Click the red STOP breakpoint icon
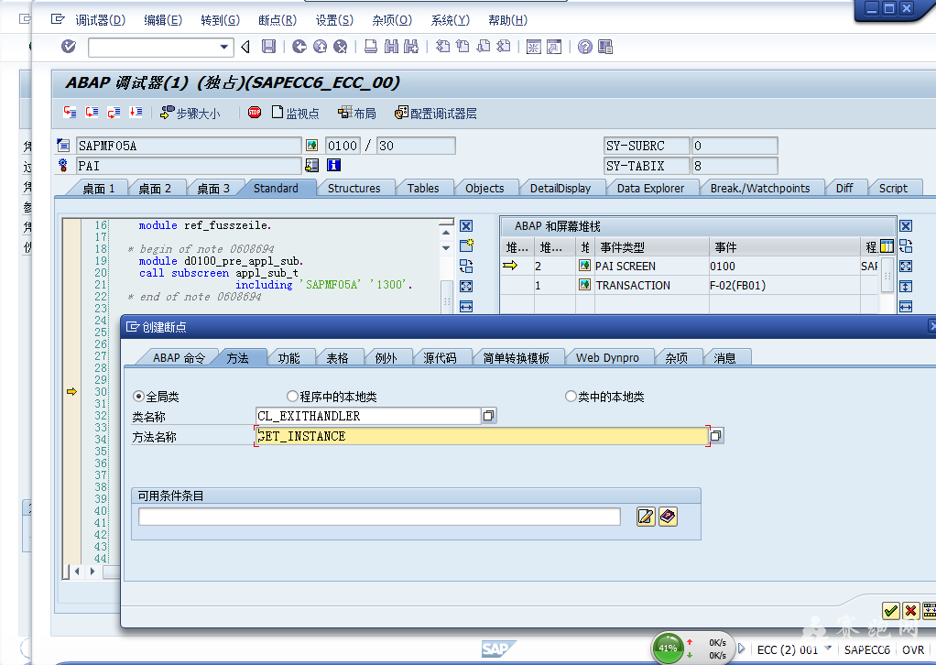The image size is (936, 665). click(255, 113)
